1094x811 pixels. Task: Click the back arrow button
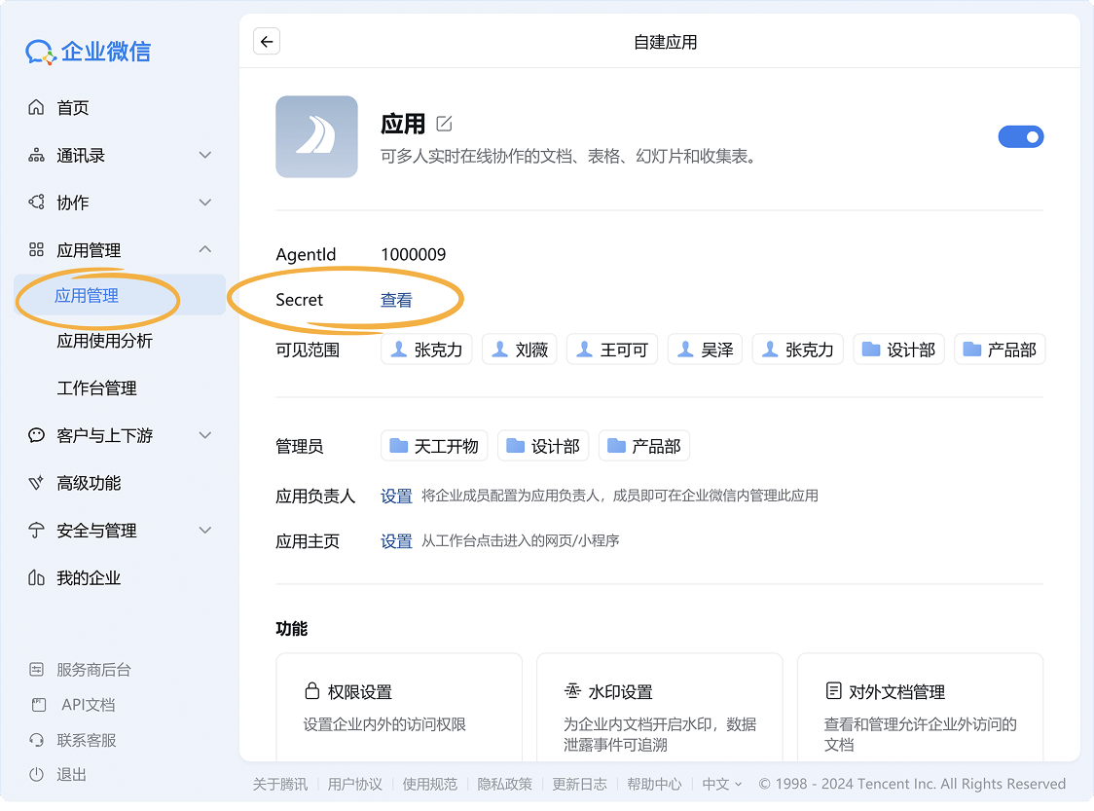coord(266,41)
